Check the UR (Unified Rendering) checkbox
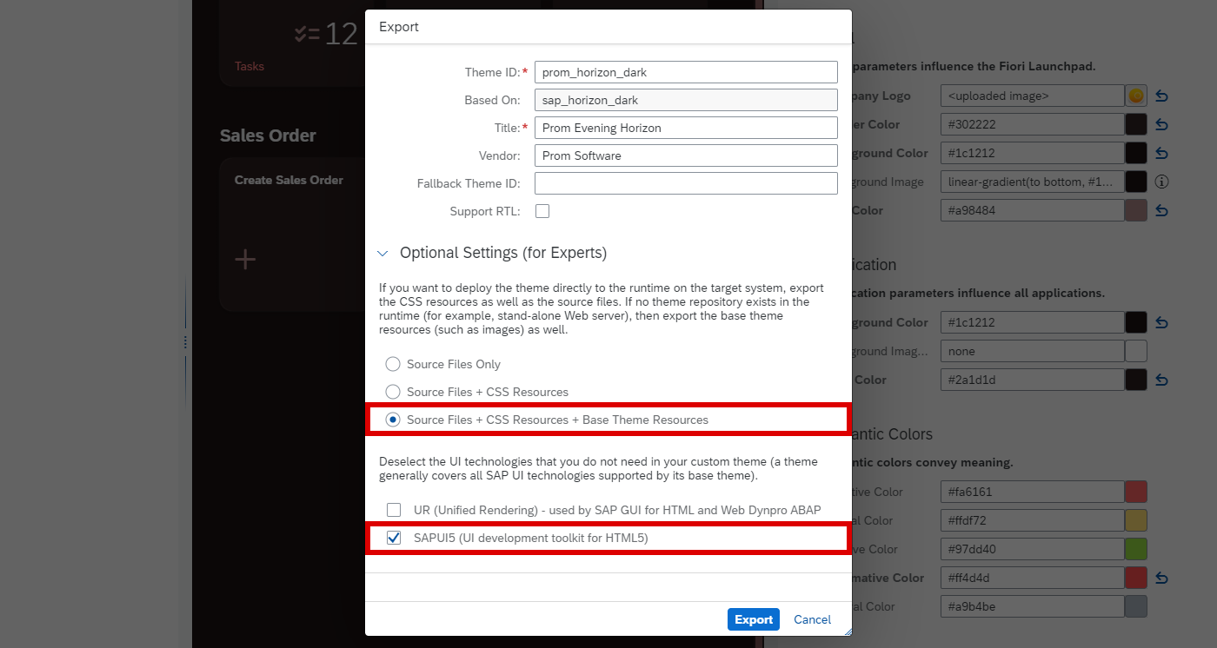 (394, 510)
